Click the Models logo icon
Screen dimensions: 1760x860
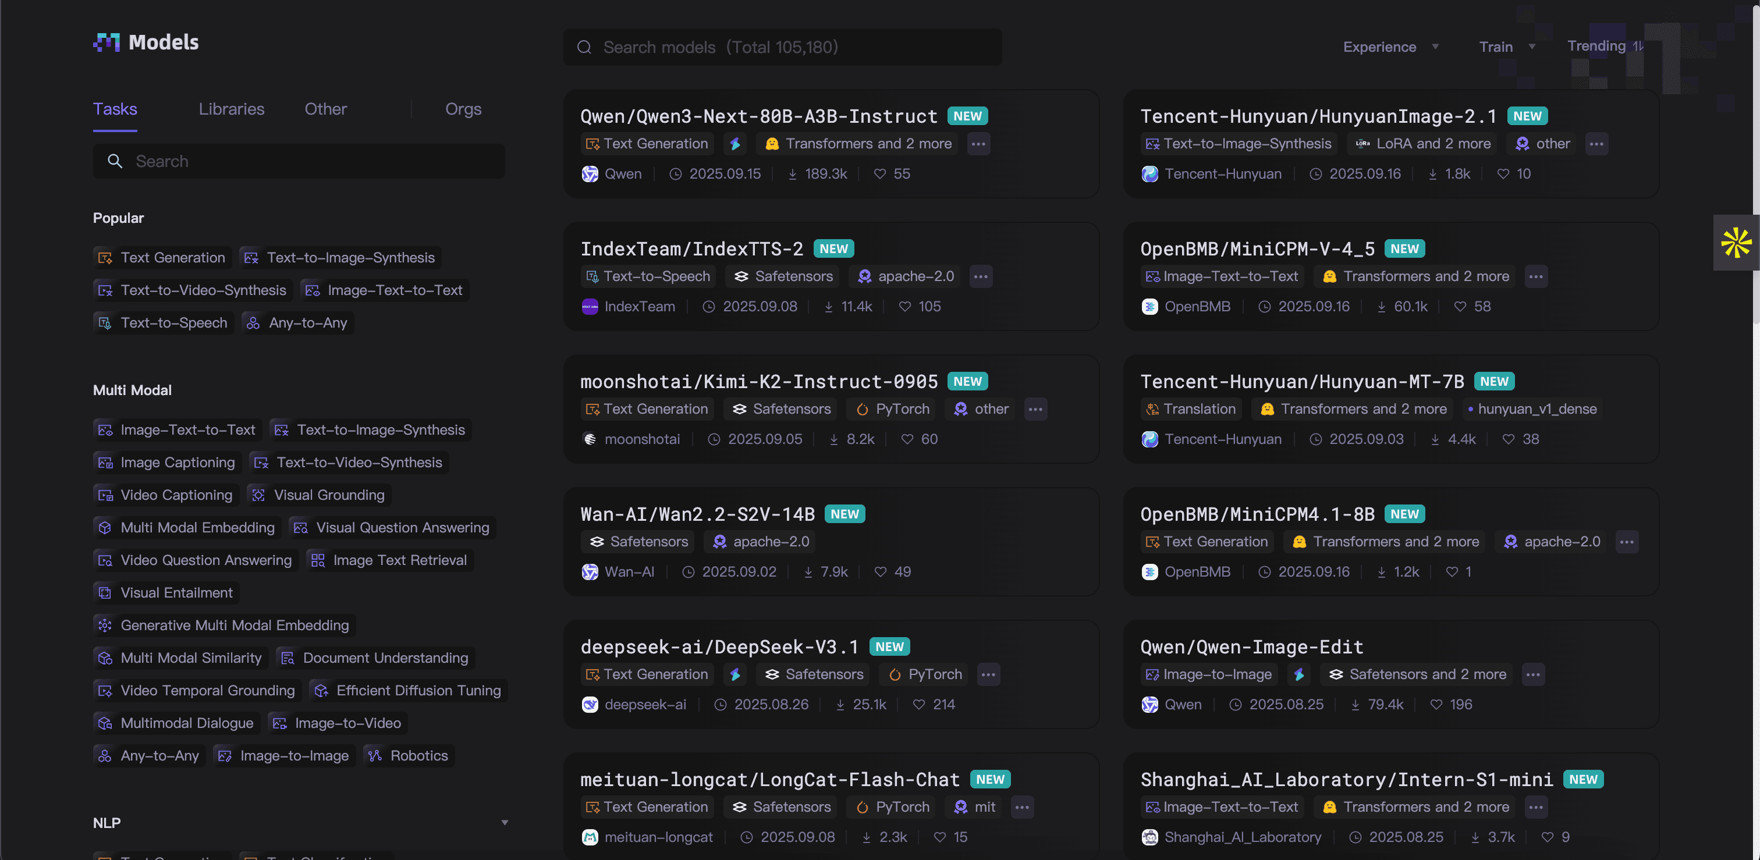[x=107, y=42]
